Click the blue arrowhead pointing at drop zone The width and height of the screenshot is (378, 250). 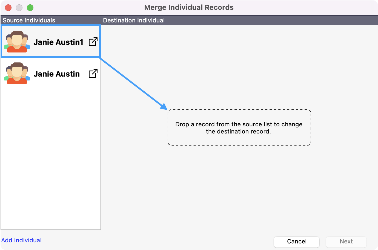164,107
